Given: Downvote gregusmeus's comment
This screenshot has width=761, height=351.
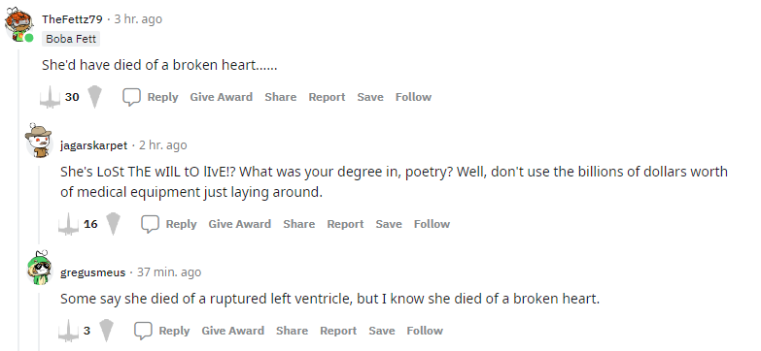Looking at the screenshot, I should coord(106,331).
